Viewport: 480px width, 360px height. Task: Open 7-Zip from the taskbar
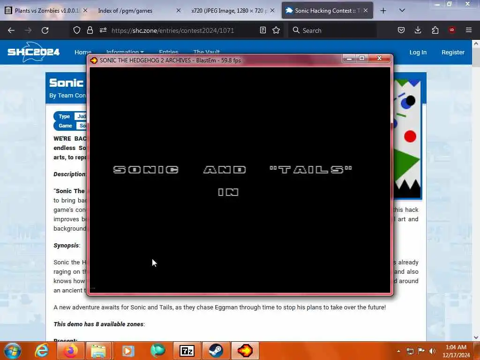[187, 351]
